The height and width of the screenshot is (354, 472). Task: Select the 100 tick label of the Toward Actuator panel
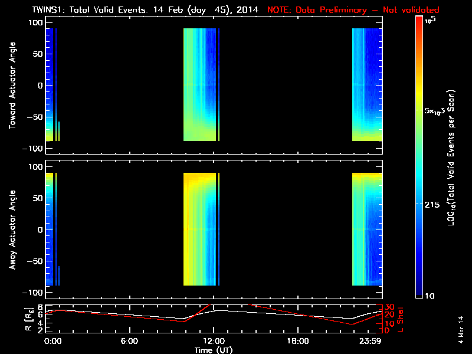pyautogui.click(x=35, y=23)
